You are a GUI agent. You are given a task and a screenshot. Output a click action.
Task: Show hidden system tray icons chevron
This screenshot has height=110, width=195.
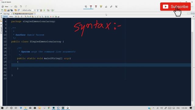point(154,108)
